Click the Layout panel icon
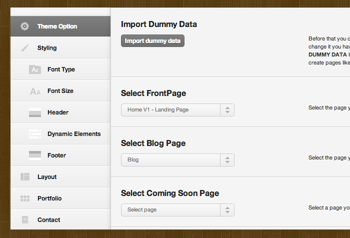Viewport: 350px width, 238px height. pyautogui.click(x=24, y=177)
